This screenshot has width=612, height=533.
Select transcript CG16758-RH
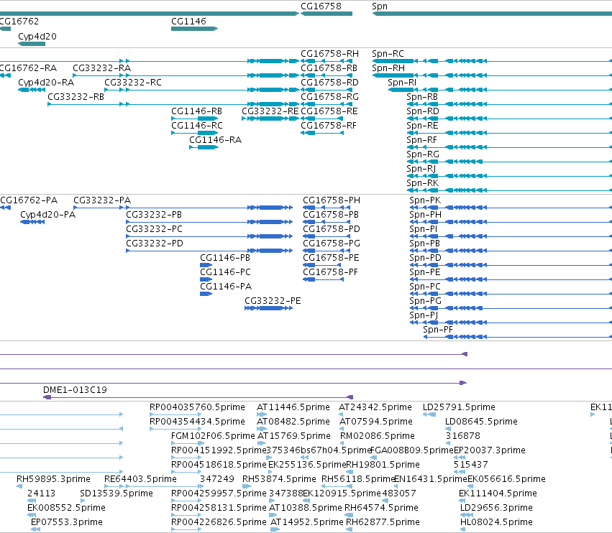pos(330,53)
